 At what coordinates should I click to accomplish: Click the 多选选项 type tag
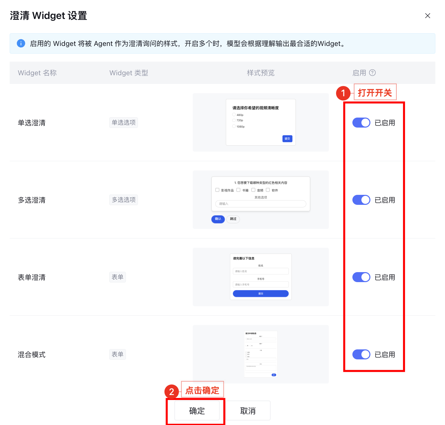(x=124, y=200)
